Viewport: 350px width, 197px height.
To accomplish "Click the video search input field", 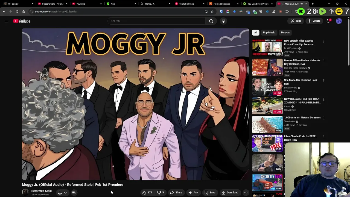I will pos(156,21).
